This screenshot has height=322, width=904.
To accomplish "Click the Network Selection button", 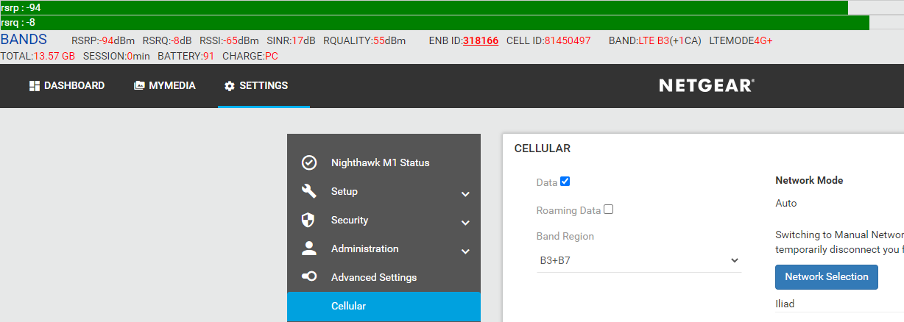I will pyautogui.click(x=827, y=277).
